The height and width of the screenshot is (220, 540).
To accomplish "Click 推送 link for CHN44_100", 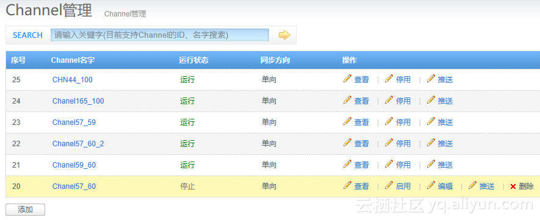I will tap(445, 80).
